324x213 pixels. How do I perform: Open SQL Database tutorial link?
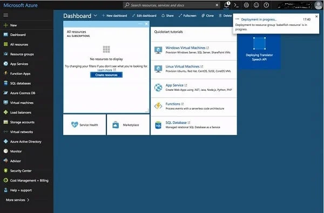(176, 123)
